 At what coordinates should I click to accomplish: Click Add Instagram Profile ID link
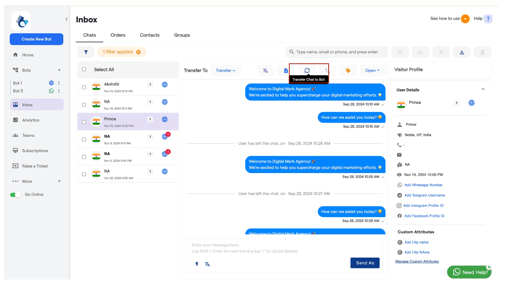[x=423, y=206]
